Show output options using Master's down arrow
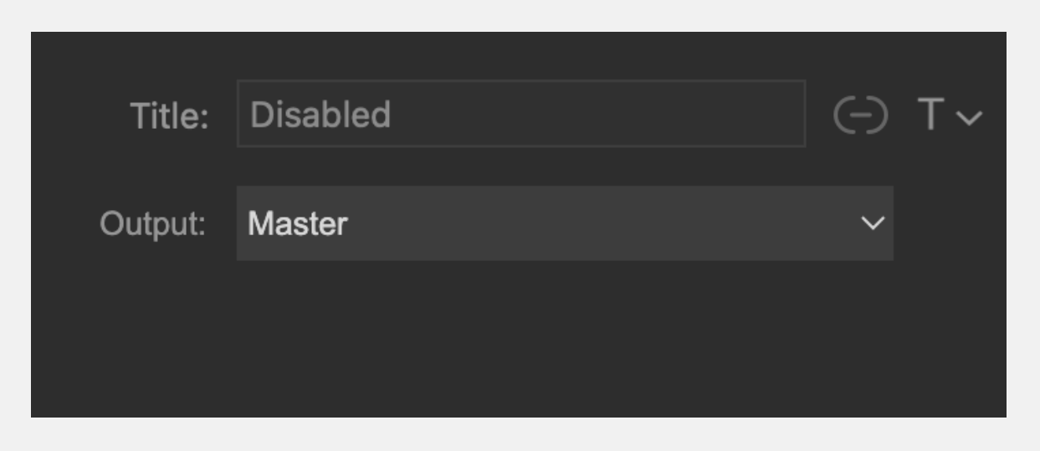The height and width of the screenshot is (451, 1040). (873, 224)
